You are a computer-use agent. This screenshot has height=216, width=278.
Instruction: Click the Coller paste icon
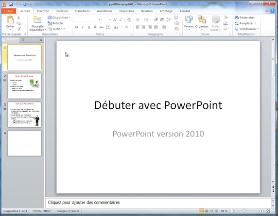click(10, 19)
